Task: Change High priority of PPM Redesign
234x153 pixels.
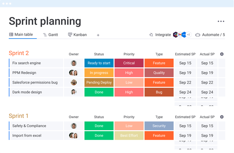Action: coord(129,73)
